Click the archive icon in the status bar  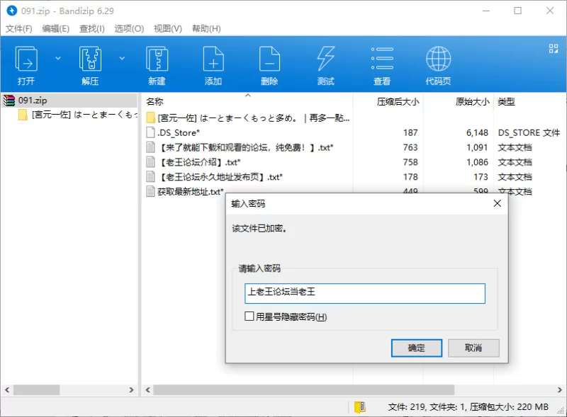tap(360, 407)
